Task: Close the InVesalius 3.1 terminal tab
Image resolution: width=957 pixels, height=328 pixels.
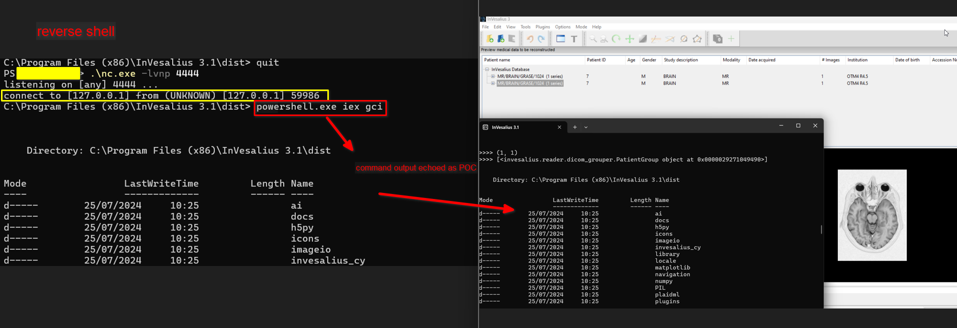Action: click(560, 127)
